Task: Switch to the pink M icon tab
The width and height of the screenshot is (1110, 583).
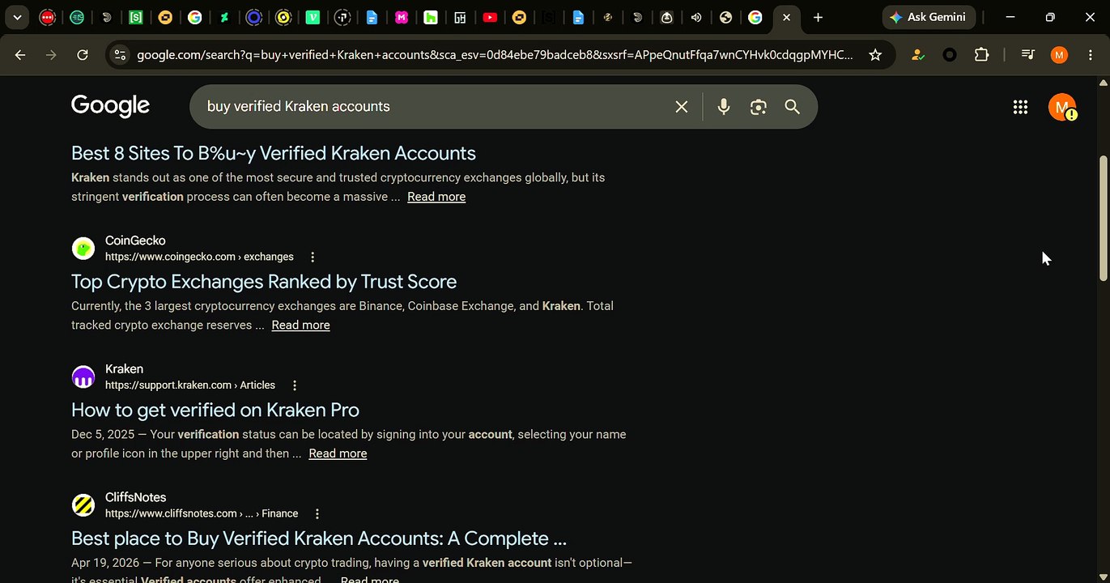Action: 402,17
